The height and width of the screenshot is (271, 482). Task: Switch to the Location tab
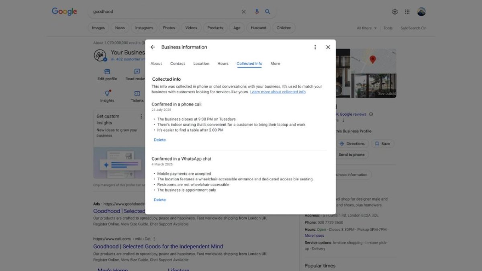point(201,63)
